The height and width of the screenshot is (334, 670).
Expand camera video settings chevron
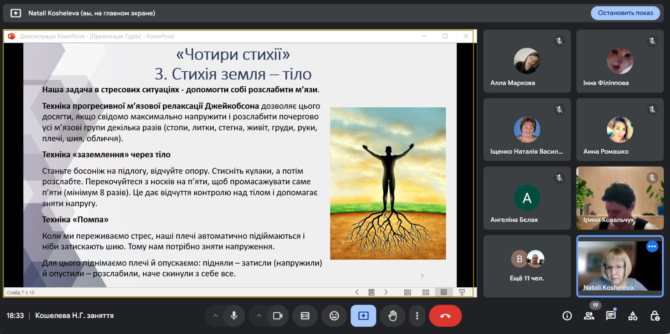(x=259, y=316)
